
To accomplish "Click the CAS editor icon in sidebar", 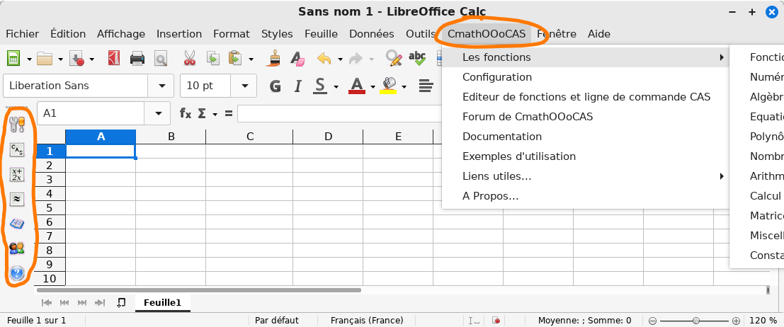I will coord(17,149).
